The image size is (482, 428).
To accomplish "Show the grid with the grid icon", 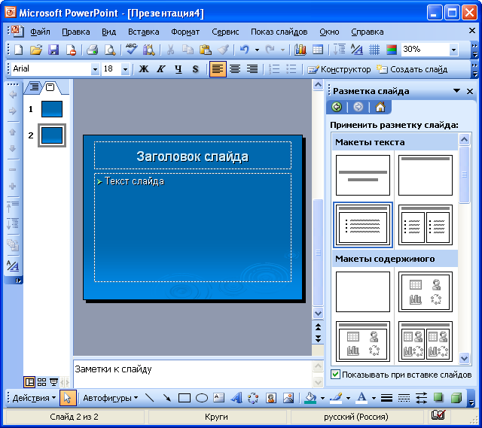I will (374, 50).
